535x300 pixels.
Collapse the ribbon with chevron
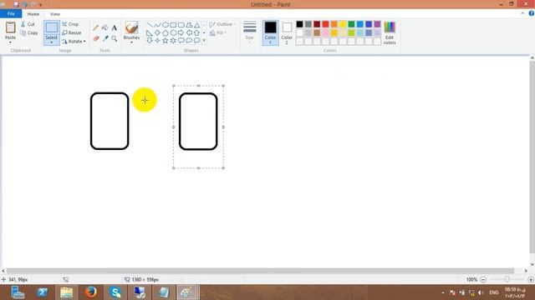pos(522,13)
